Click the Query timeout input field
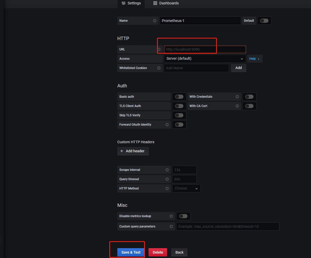 [x=184, y=179]
